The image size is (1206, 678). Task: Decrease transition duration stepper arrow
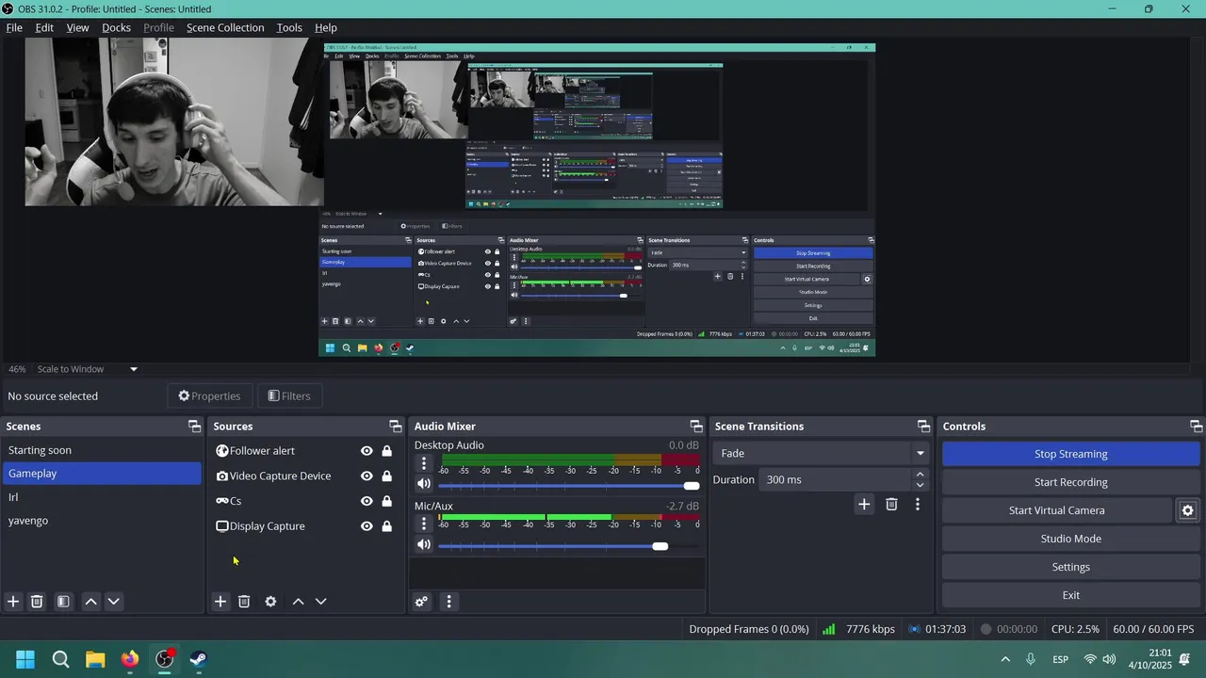tap(921, 485)
